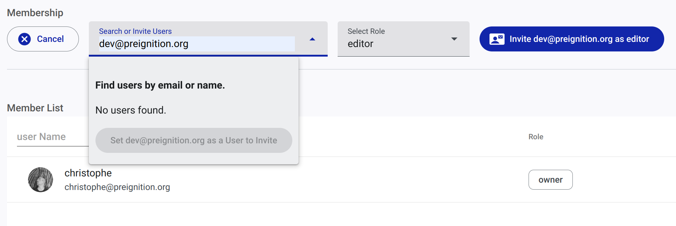This screenshot has width=676, height=226.
Task: Click 'Find users by email or name.' heading
Action: point(160,85)
